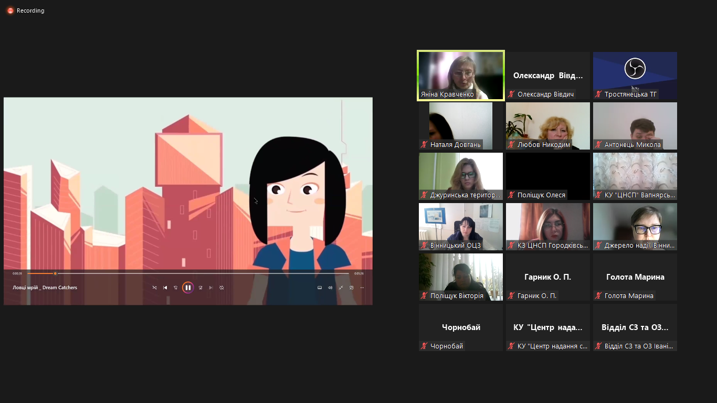Go to previous track in media player
The width and height of the screenshot is (717, 403).
(165, 288)
